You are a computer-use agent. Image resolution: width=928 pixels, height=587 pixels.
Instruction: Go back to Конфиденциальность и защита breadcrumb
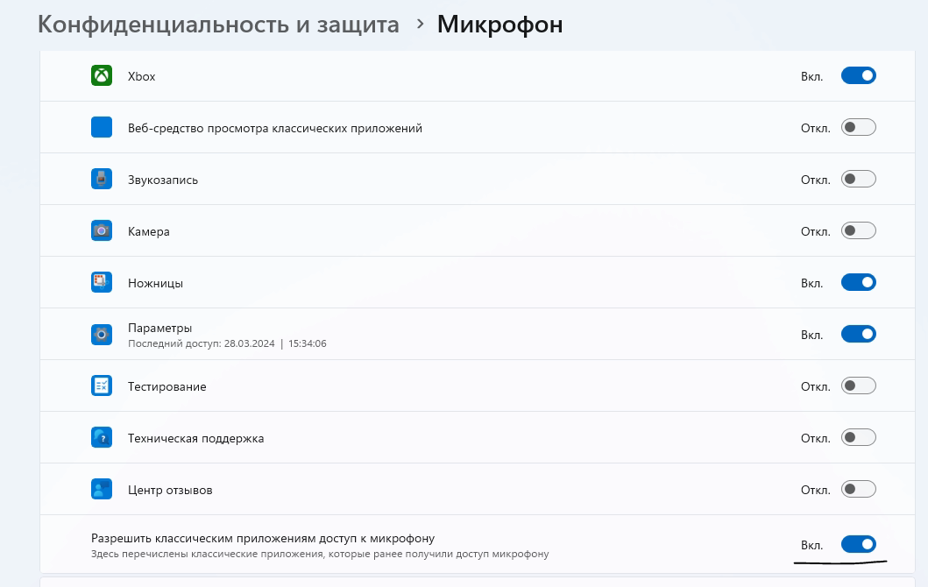[218, 25]
